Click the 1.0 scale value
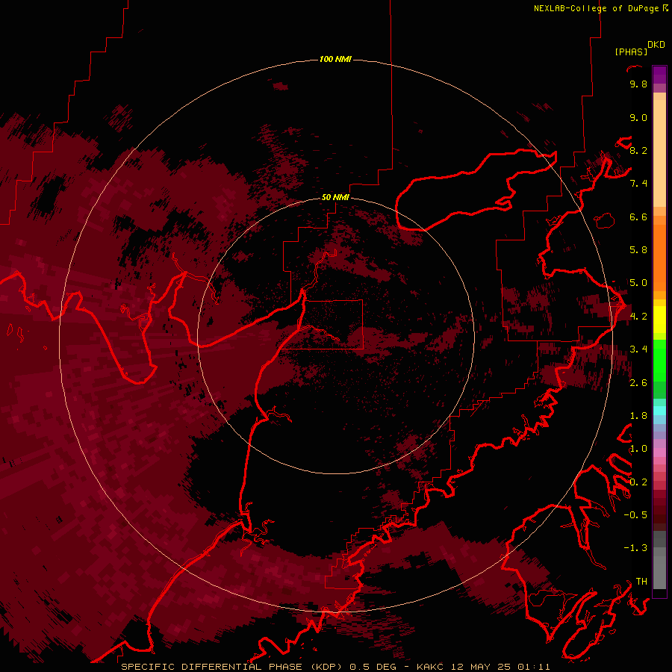The image size is (672, 672). (x=638, y=449)
